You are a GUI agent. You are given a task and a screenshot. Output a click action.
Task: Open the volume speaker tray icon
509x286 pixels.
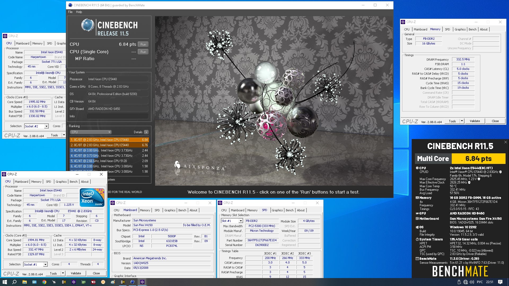472,282
